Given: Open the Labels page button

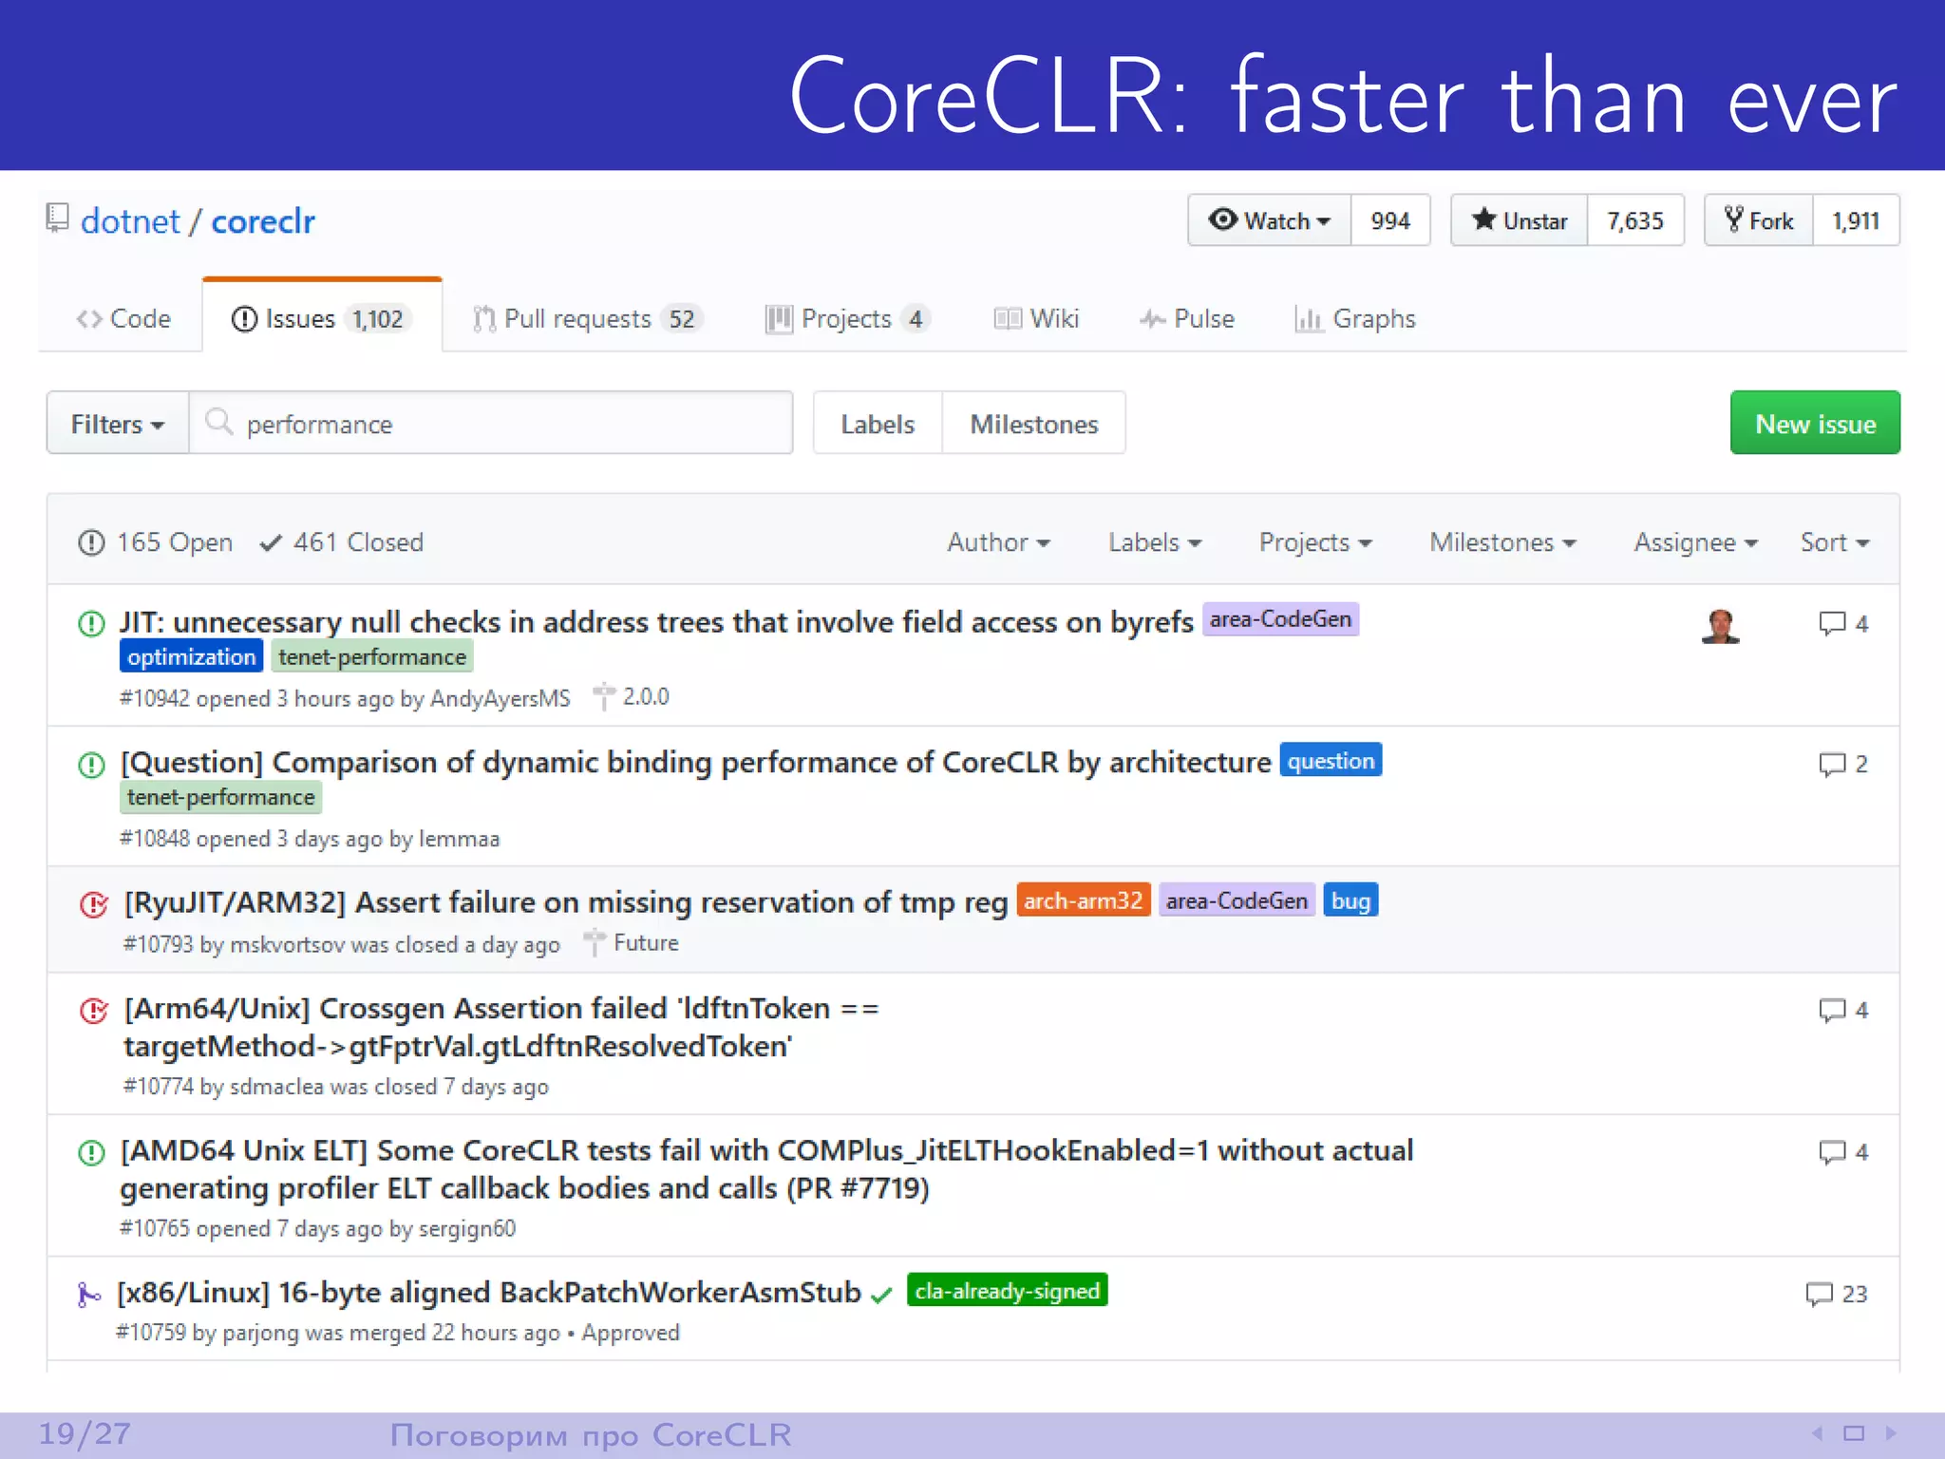Looking at the screenshot, I should pyautogui.click(x=878, y=424).
